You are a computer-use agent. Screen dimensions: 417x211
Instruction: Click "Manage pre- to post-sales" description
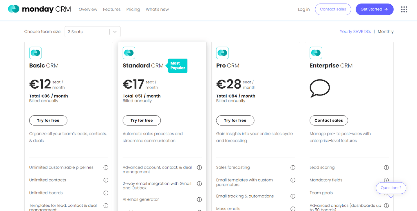340,137
